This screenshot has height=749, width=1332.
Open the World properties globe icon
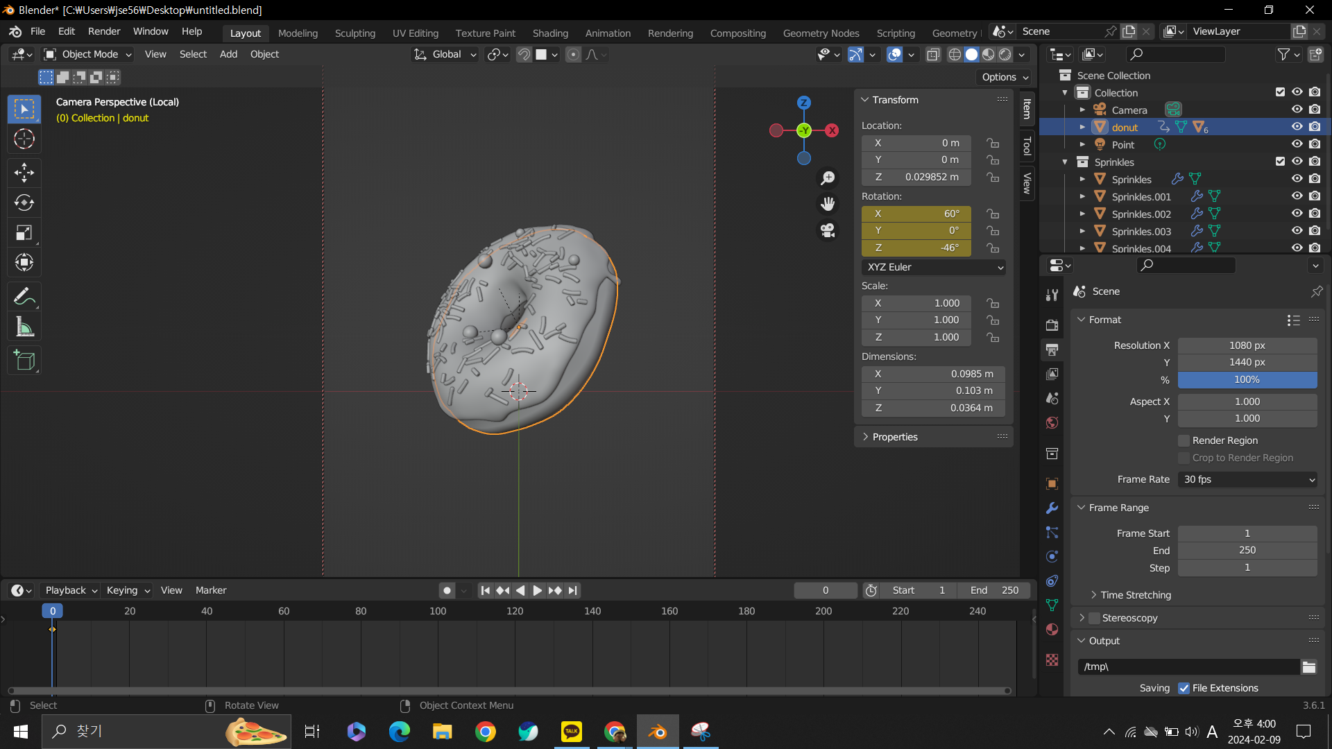point(1052,423)
